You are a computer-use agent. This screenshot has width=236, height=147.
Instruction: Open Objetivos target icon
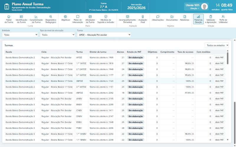tap(65, 17)
